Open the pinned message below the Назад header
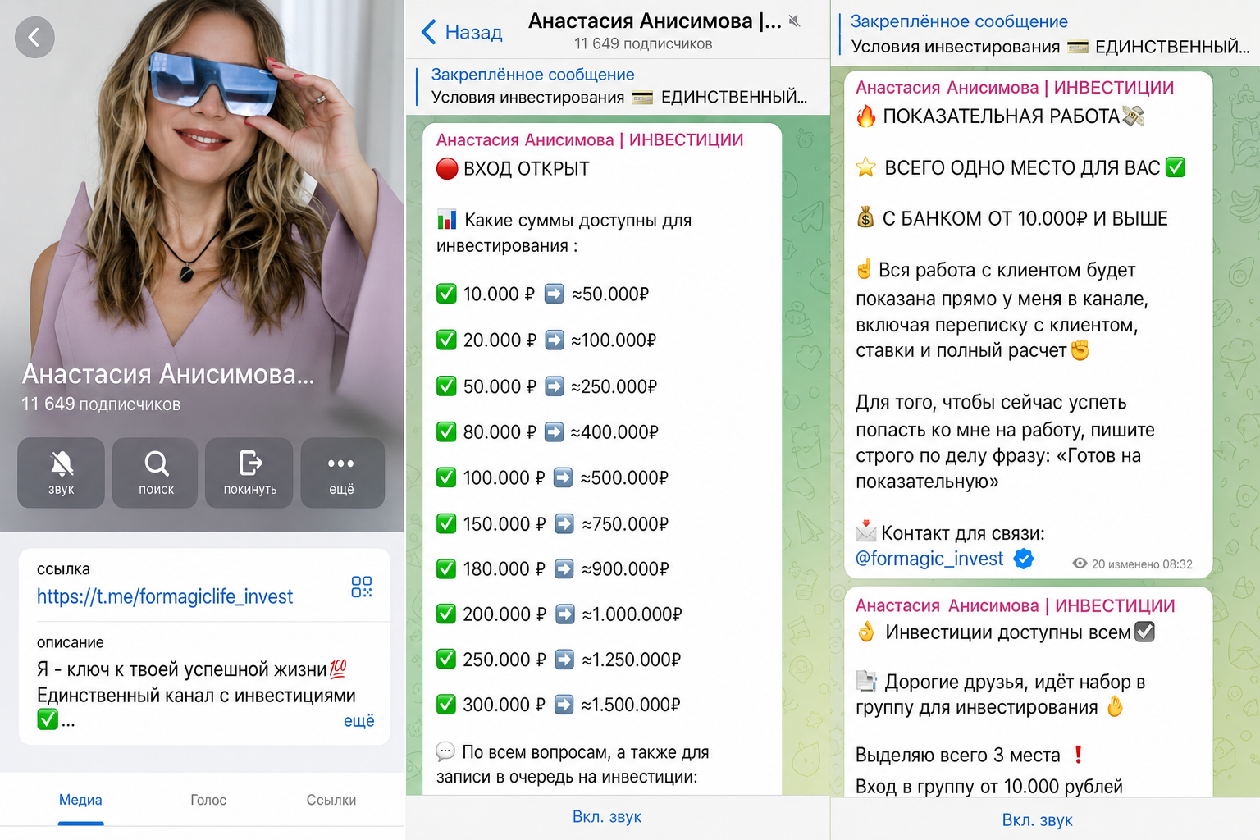The width and height of the screenshot is (1260, 840). coord(619,86)
